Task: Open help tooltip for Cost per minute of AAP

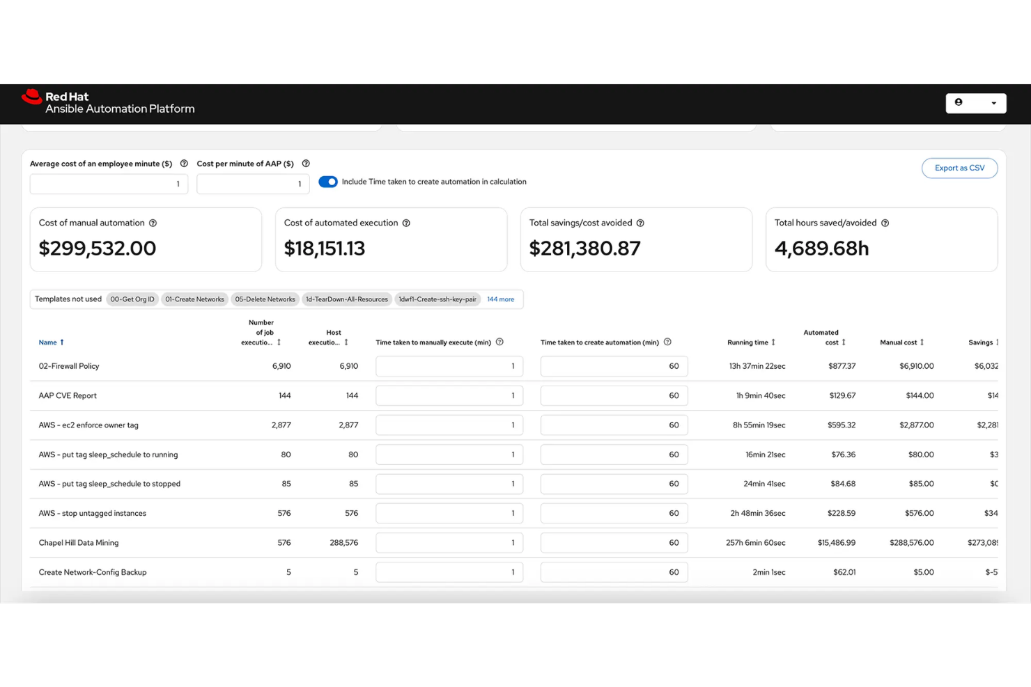Action: pos(306,163)
